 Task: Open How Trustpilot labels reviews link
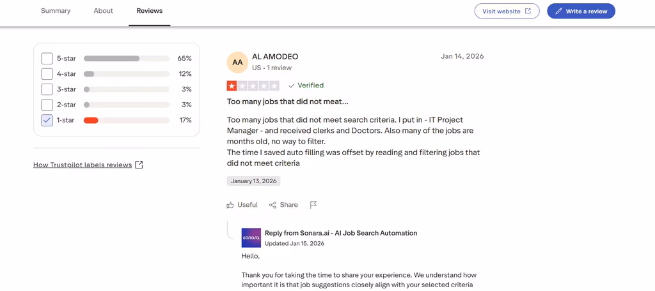pyautogui.click(x=83, y=165)
